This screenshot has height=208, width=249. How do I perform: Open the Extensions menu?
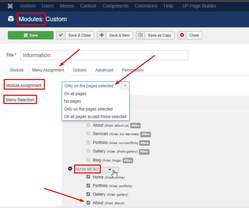click(x=147, y=6)
